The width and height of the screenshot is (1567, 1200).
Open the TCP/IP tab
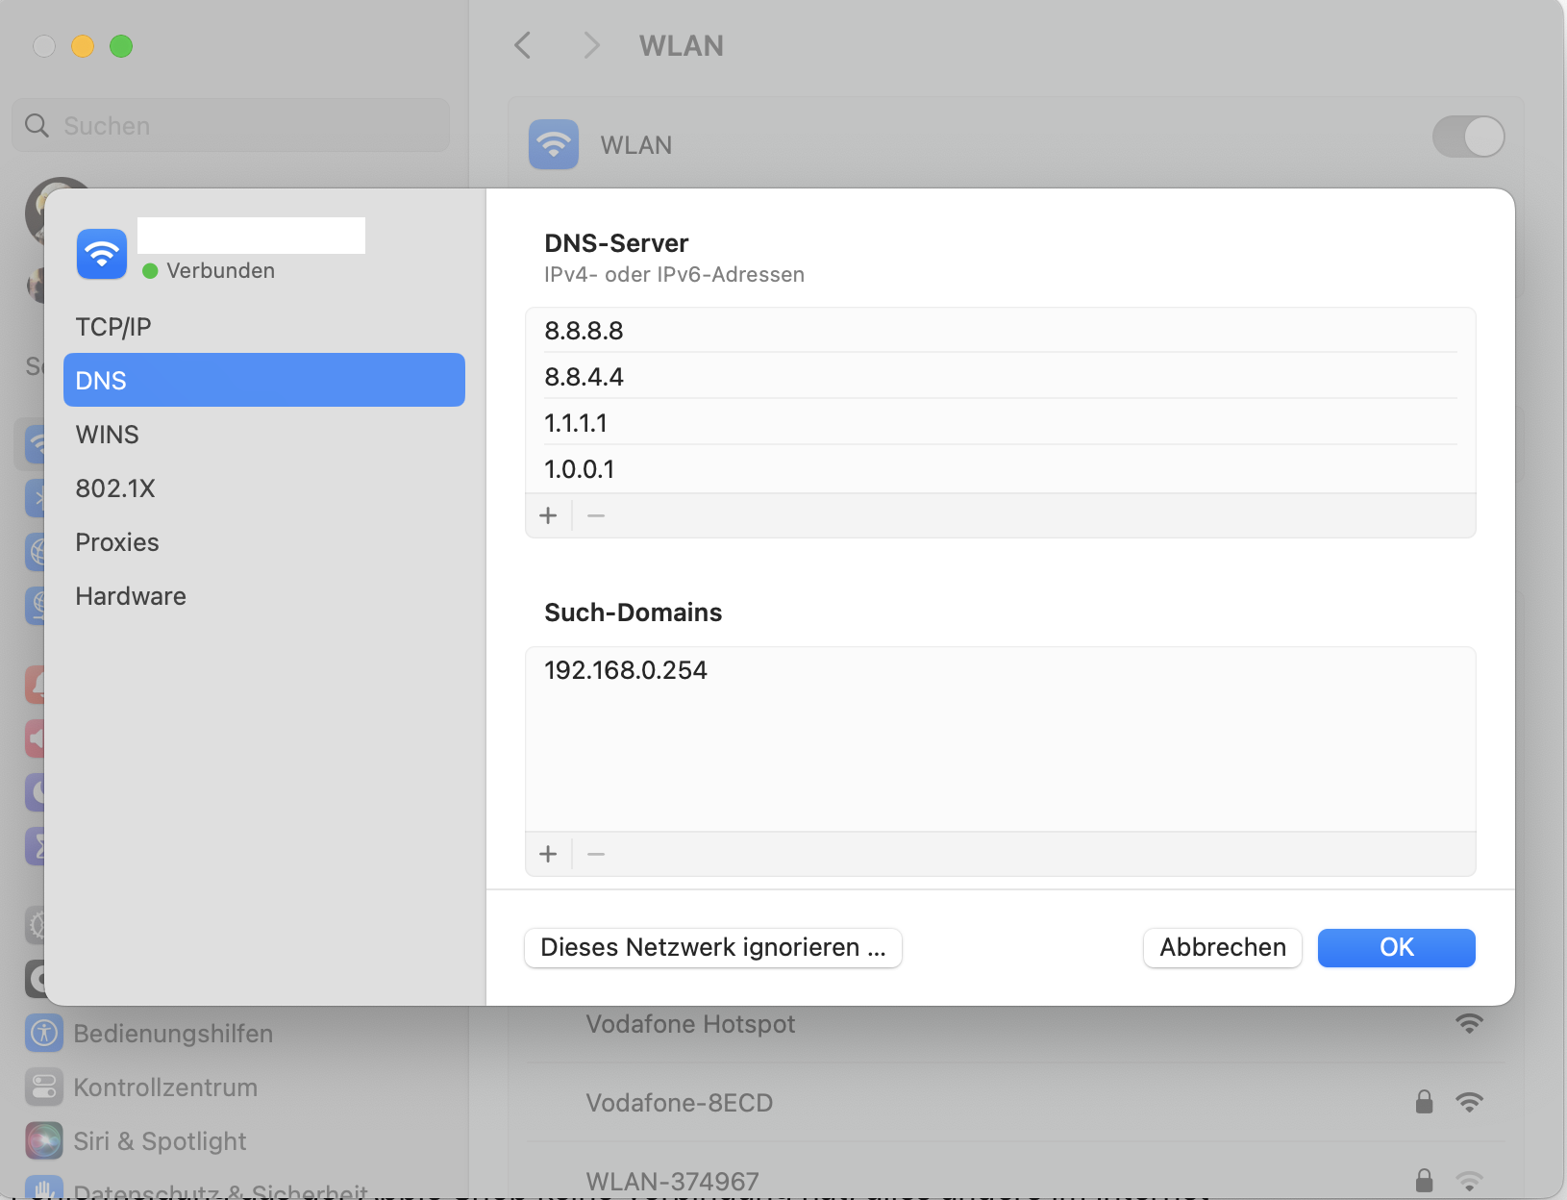pyautogui.click(x=113, y=327)
